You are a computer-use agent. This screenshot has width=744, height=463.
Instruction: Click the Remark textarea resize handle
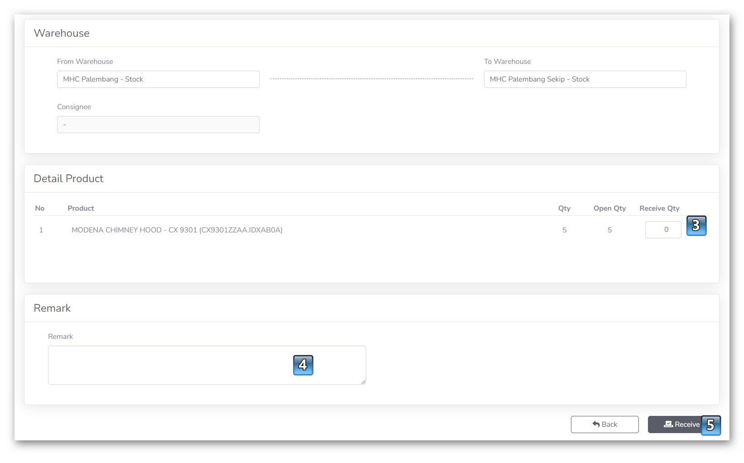pyautogui.click(x=363, y=382)
